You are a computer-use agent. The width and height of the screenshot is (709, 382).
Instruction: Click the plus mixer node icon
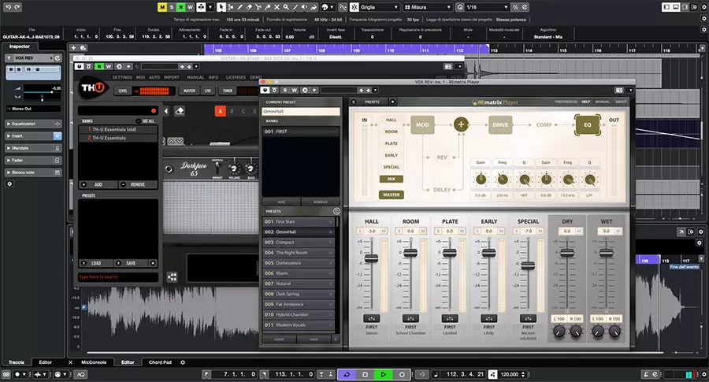pyautogui.click(x=461, y=124)
